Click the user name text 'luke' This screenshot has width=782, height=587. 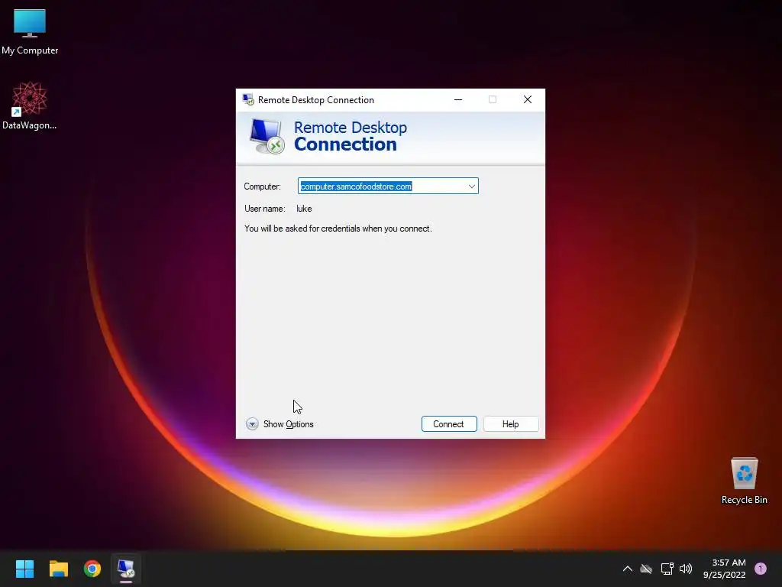[x=304, y=209]
